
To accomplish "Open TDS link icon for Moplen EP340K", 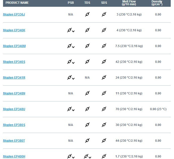I will [x=87, y=30].
